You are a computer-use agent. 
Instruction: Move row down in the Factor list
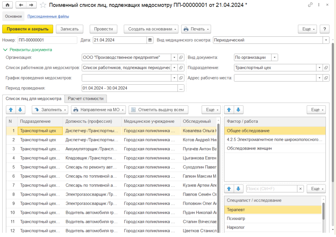pyautogui.click(x=238, y=110)
